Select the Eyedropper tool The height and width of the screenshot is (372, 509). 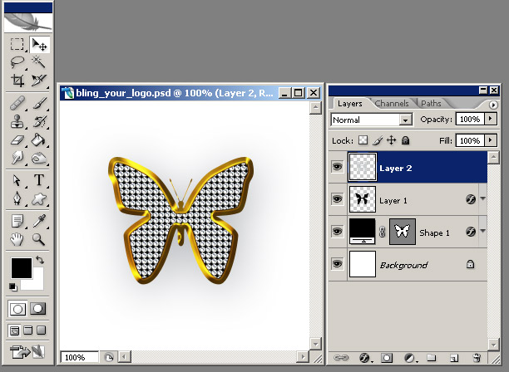[38, 222]
